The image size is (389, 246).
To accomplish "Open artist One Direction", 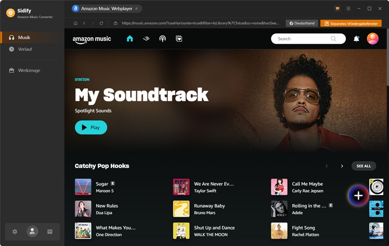I will coord(108,235).
